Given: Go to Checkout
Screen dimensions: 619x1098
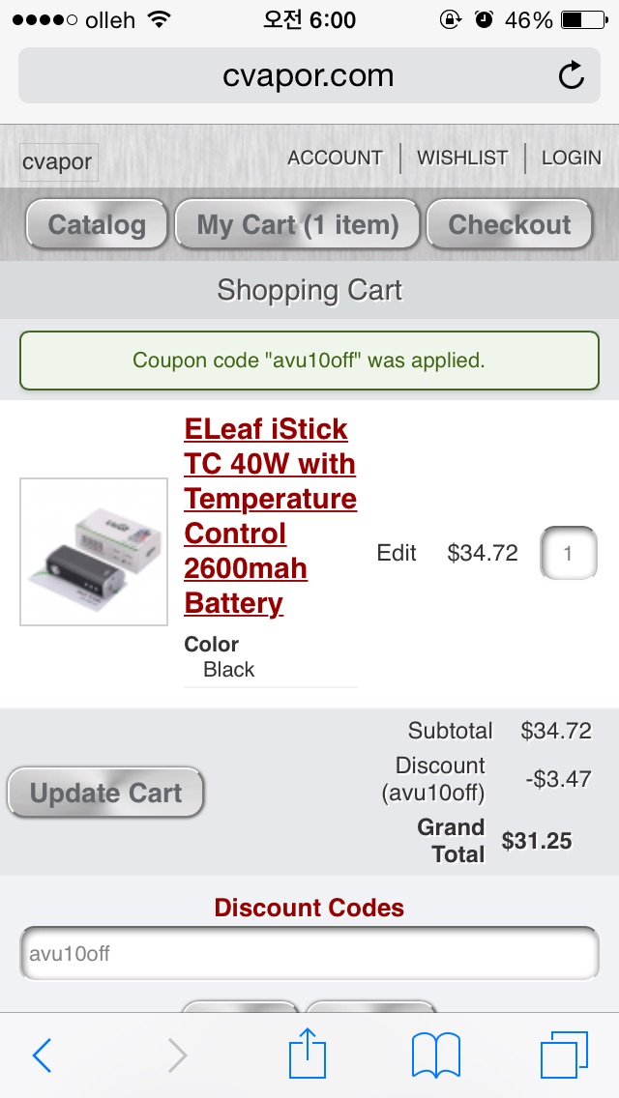Looking at the screenshot, I should click(x=510, y=225).
